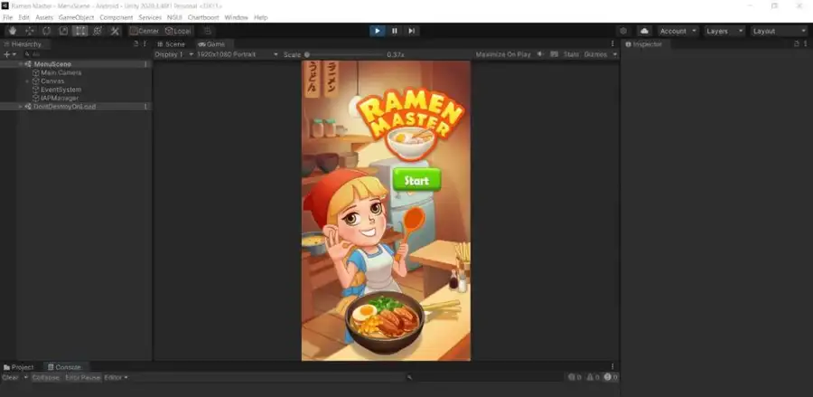Screen dimensions: 813x397
Task: Select the Rotate tool
Action: (x=46, y=31)
